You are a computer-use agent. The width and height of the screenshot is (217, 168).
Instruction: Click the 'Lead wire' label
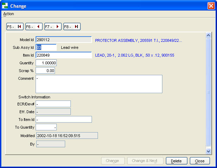tap(70, 47)
